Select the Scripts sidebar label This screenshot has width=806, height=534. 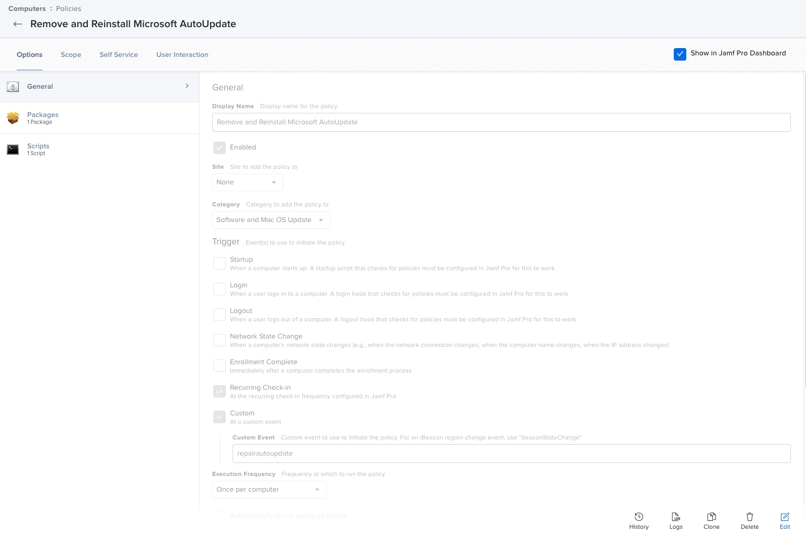38,146
